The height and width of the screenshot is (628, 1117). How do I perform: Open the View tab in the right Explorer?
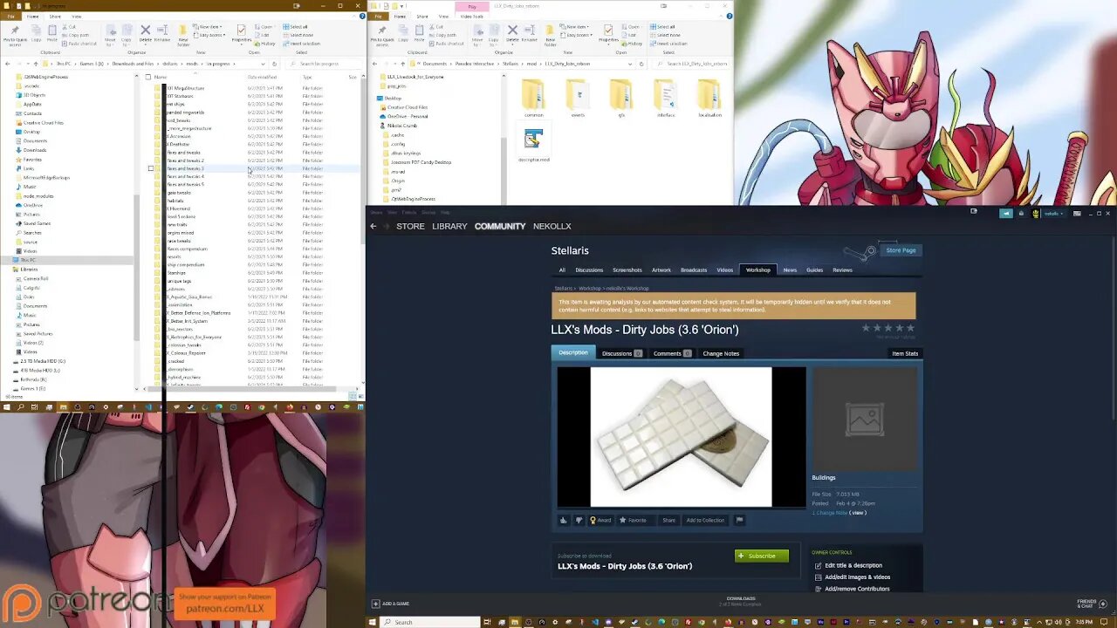pos(444,17)
